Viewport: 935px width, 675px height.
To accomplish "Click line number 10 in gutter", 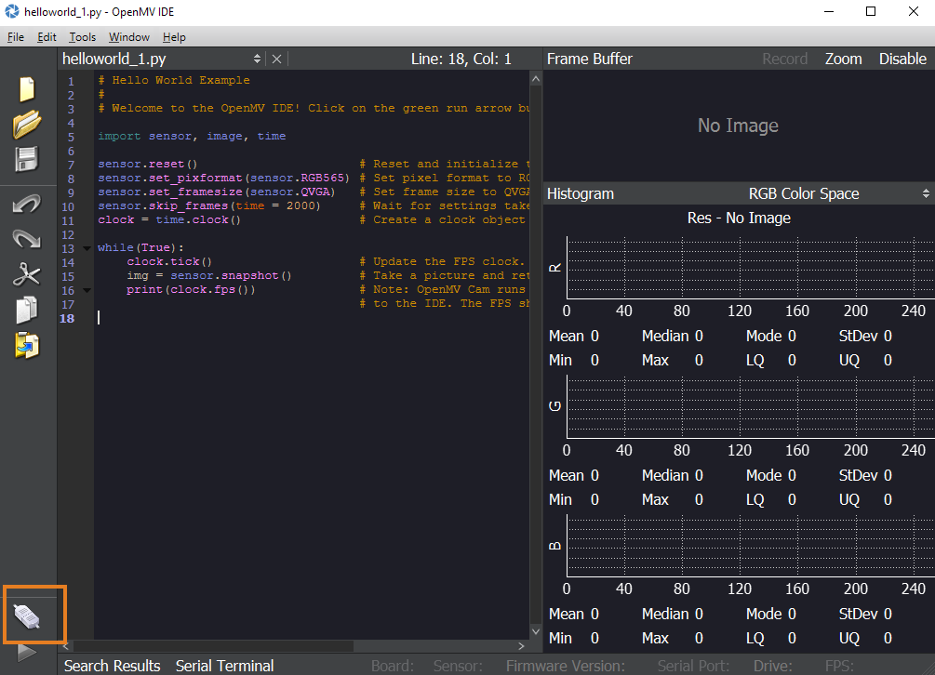I will 68,206.
